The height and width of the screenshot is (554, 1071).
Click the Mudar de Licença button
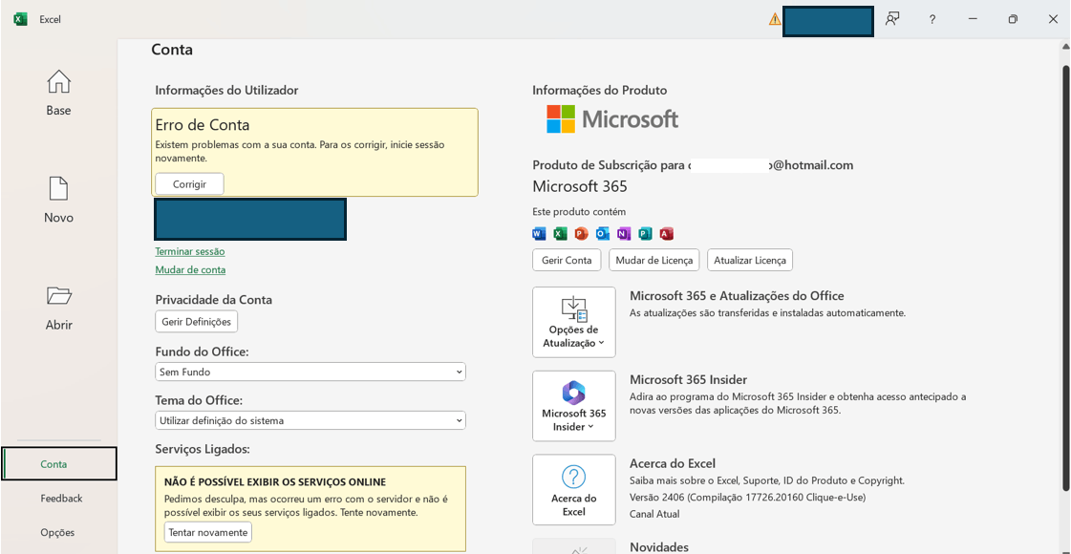[653, 260]
